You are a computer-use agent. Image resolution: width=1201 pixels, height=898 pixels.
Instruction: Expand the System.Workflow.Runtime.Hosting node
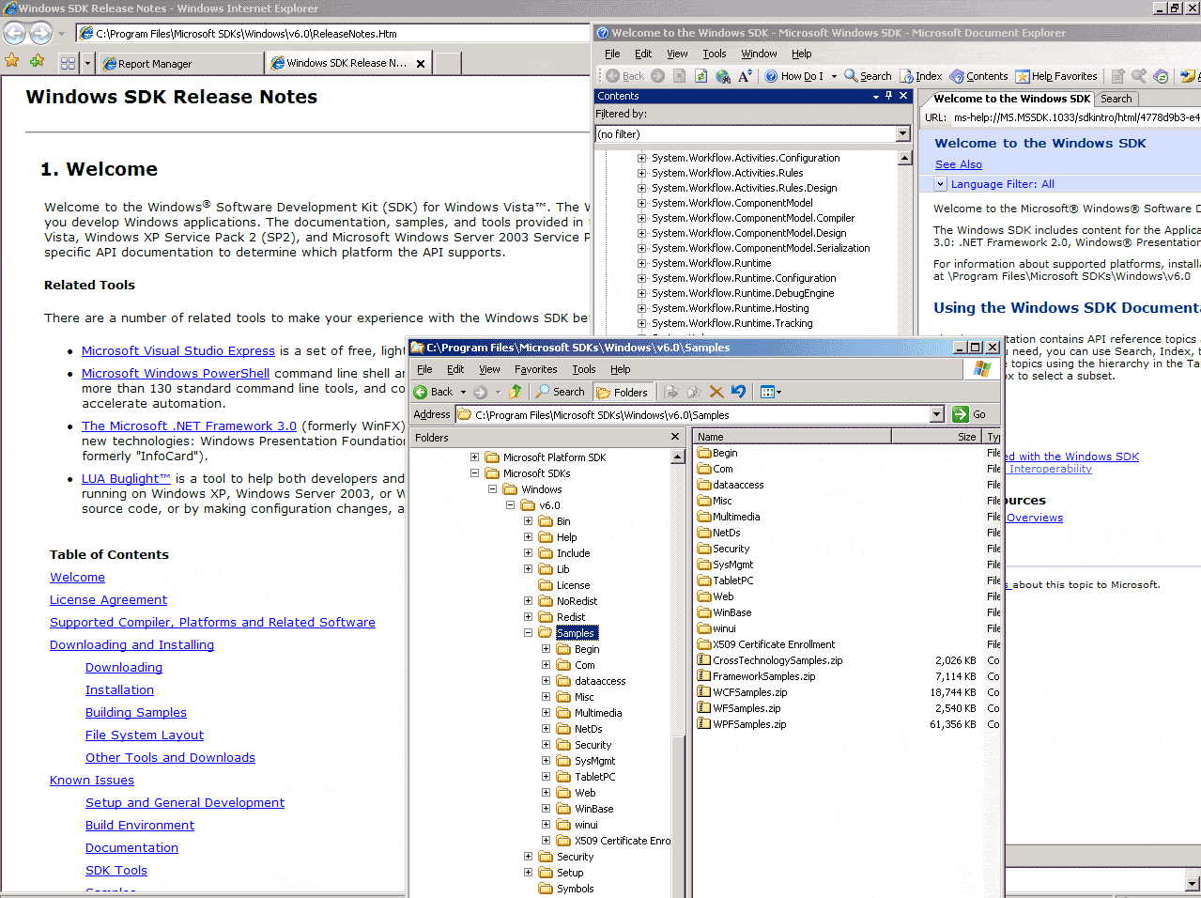coord(642,308)
